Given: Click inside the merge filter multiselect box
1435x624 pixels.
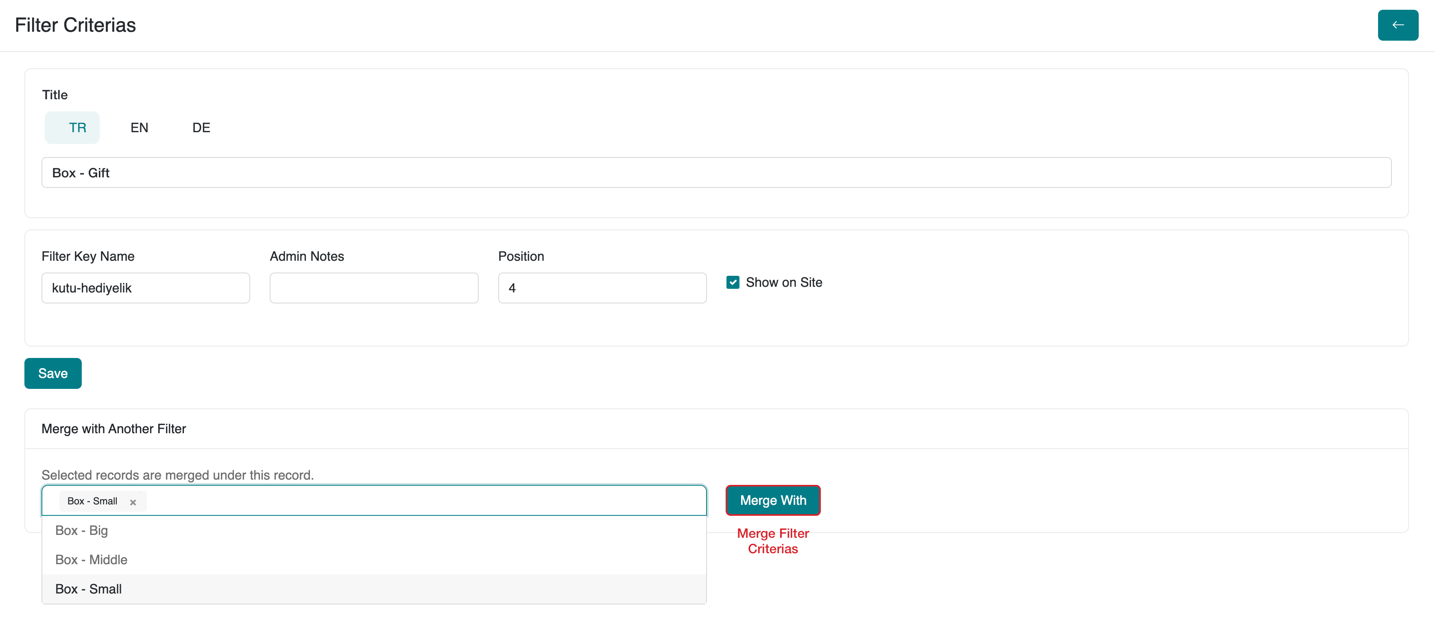Looking at the screenshot, I should pyautogui.click(x=423, y=501).
